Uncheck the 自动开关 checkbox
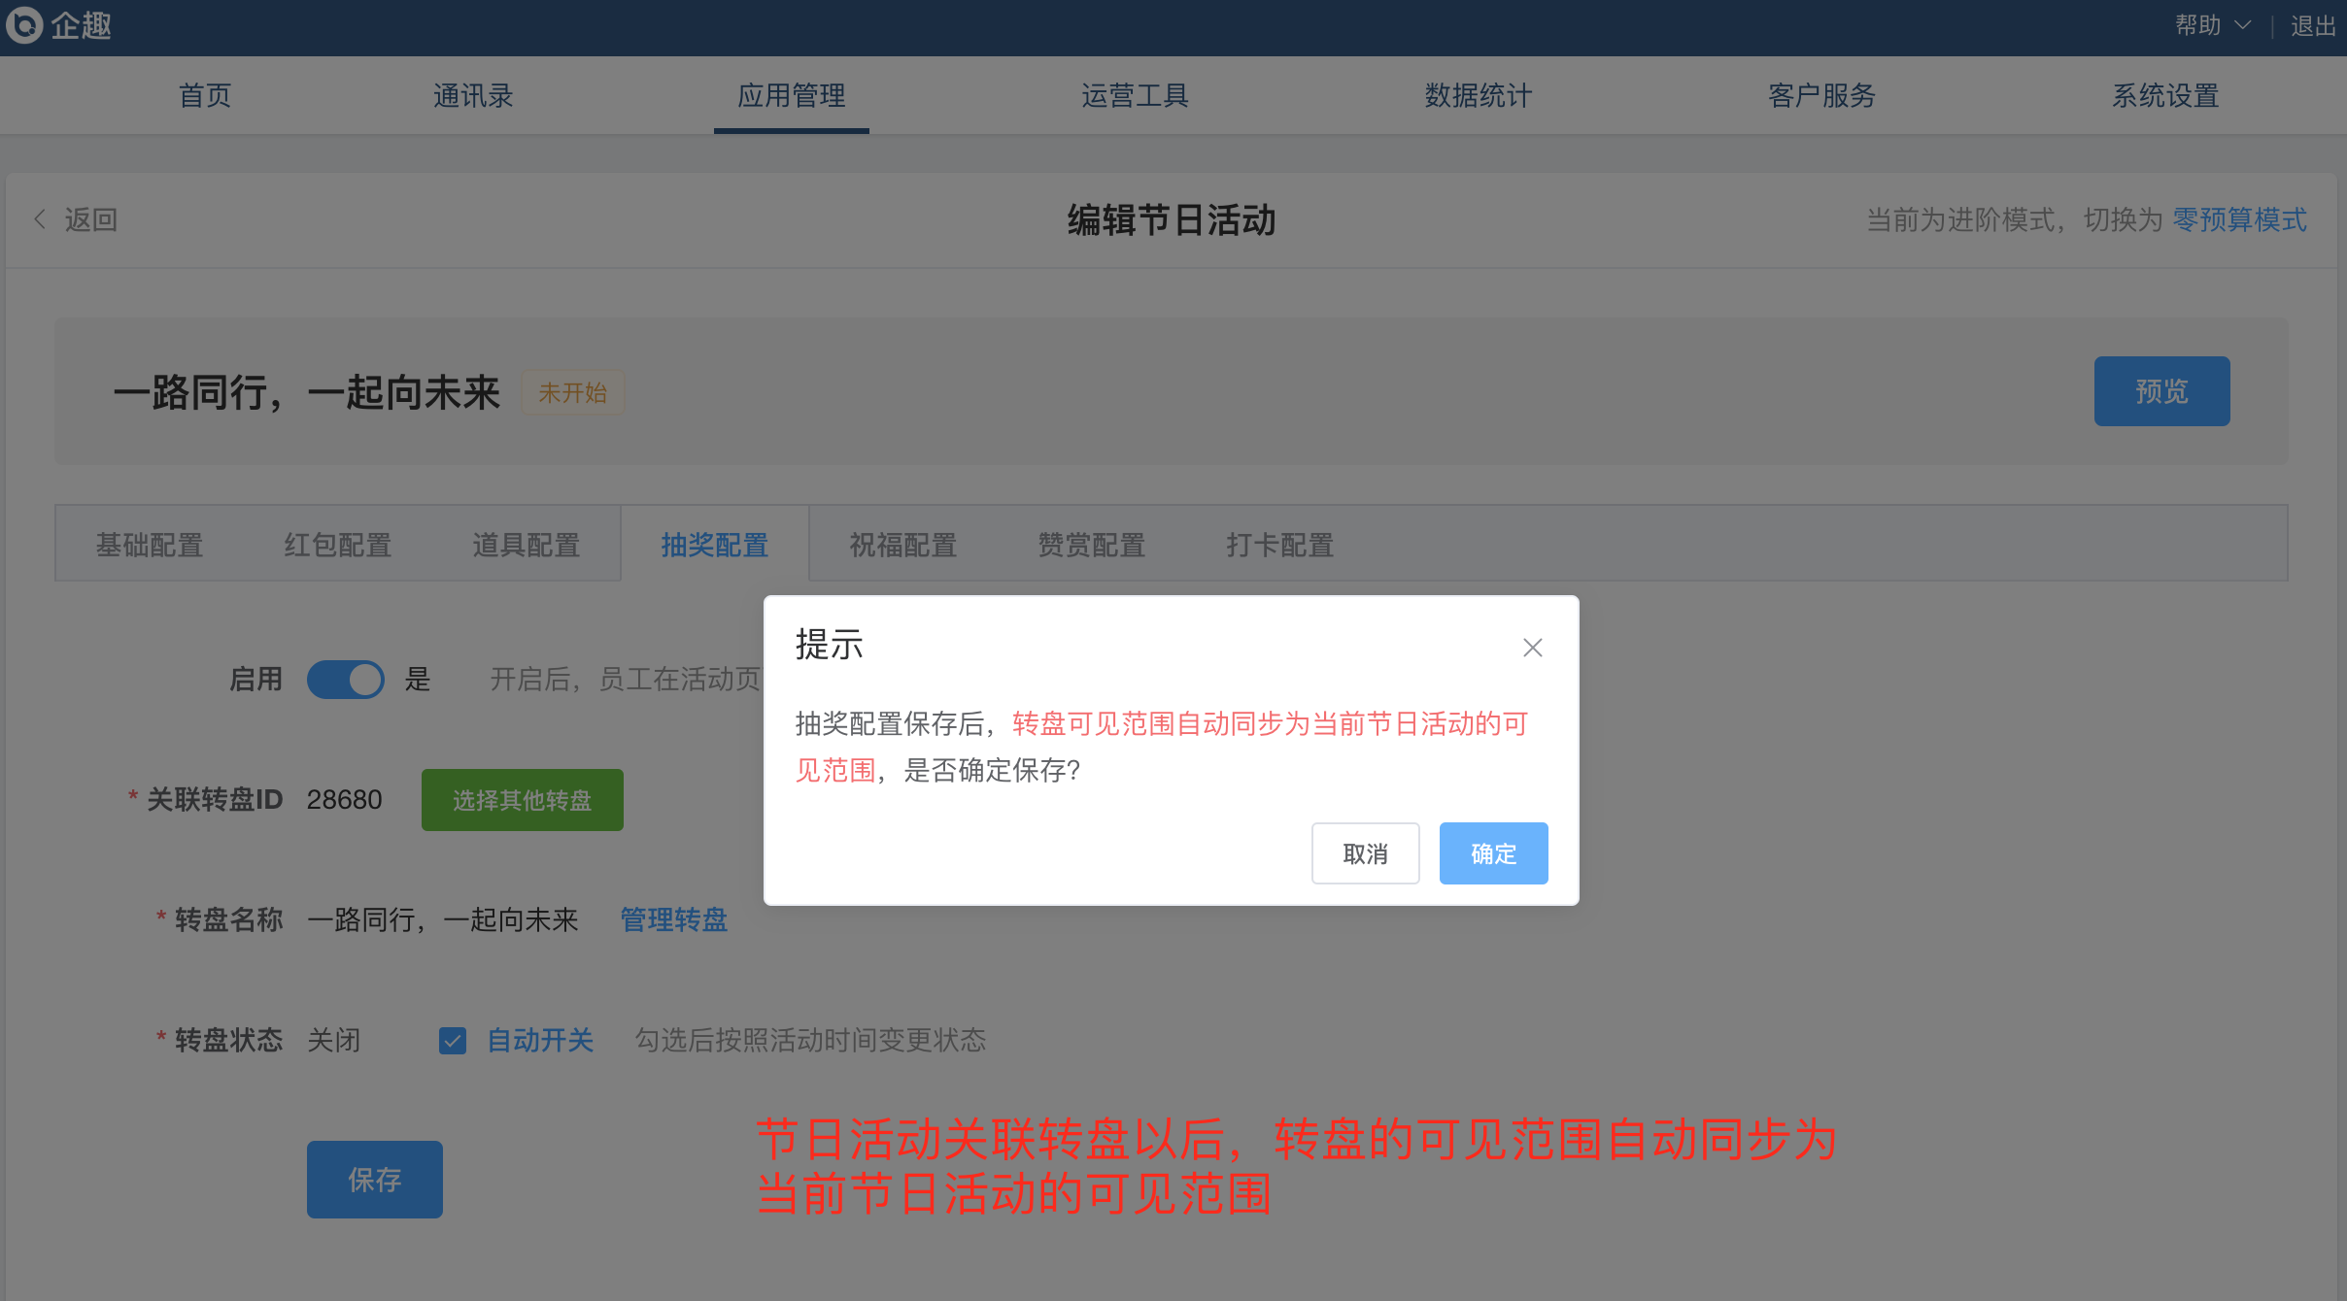The image size is (2347, 1301). click(x=453, y=1041)
